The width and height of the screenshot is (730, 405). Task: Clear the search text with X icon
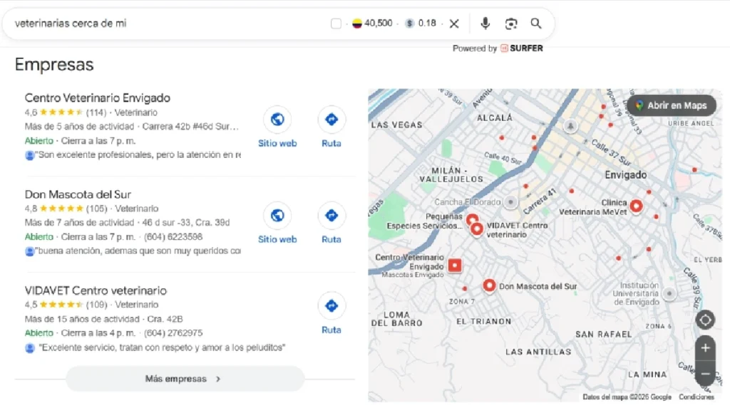(x=454, y=23)
